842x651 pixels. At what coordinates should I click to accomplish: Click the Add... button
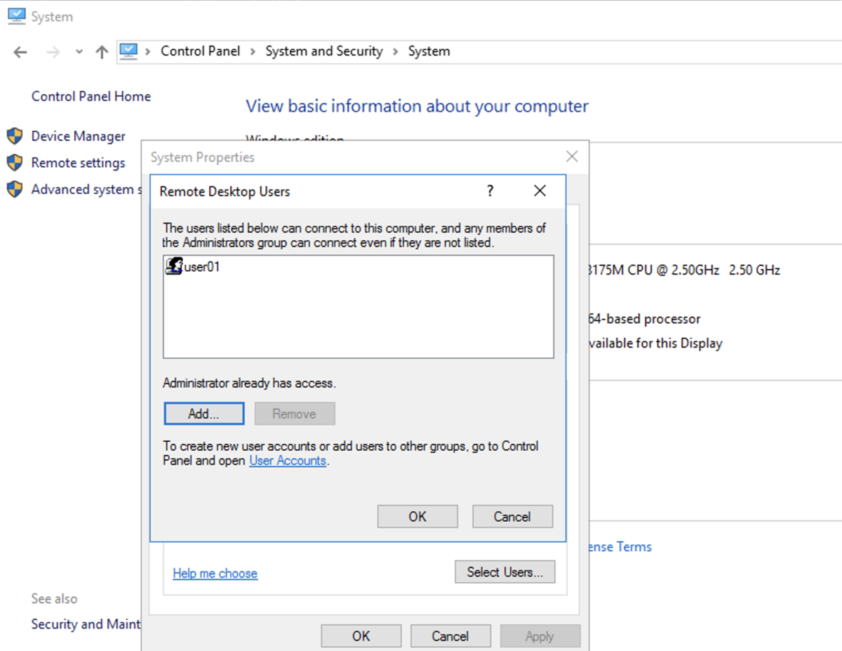[x=204, y=414]
